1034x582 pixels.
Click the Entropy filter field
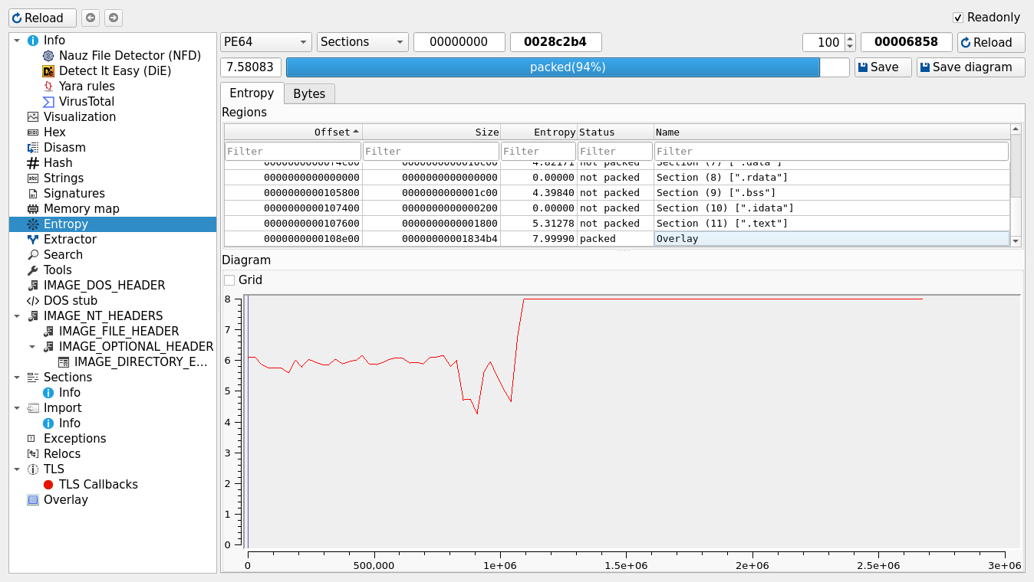point(538,151)
